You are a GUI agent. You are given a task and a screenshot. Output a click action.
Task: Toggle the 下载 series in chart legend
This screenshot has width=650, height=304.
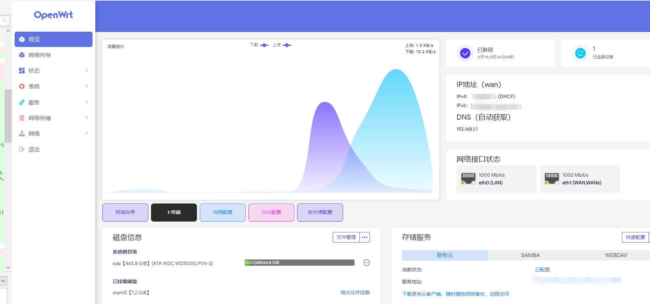tap(260, 45)
